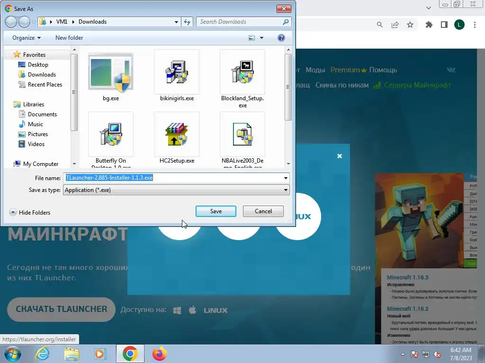The image size is (485, 363).
Task: Select the bikinigirls.exe file icon
Action: click(x=177, y=72)
